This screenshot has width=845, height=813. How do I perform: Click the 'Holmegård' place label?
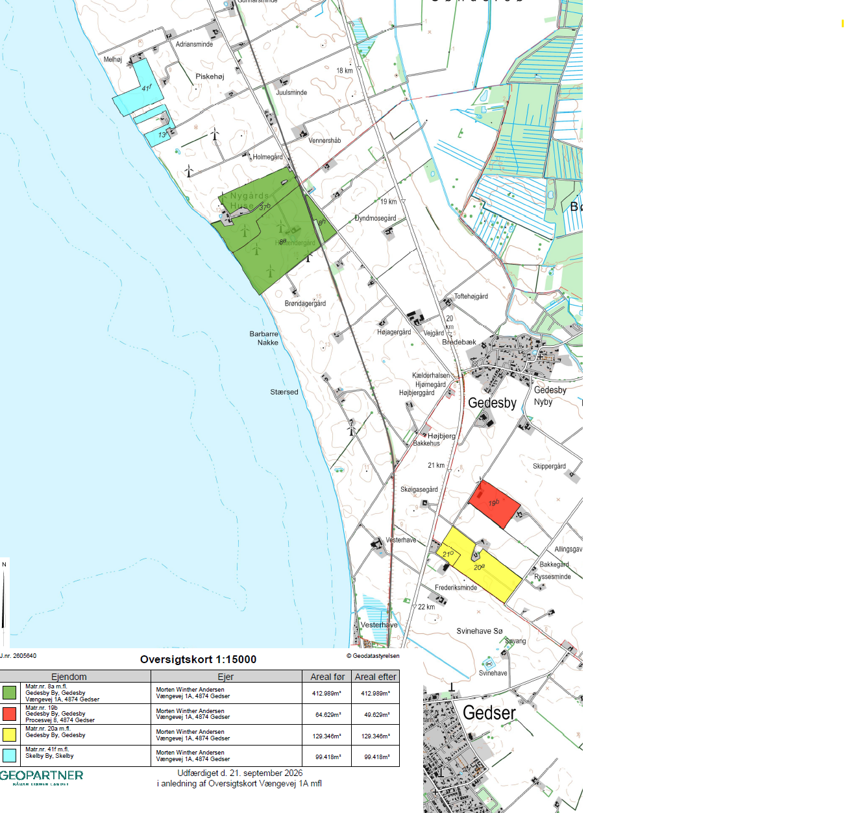coord(267,157)
